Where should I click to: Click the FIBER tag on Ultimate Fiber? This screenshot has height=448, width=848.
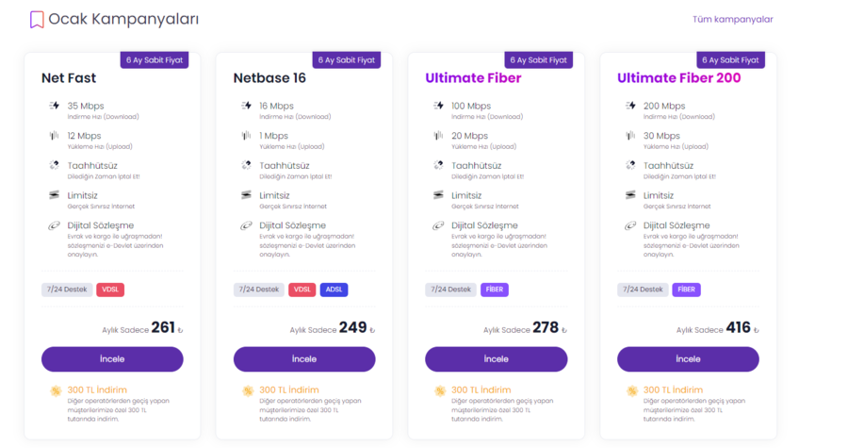coord(495,290)
